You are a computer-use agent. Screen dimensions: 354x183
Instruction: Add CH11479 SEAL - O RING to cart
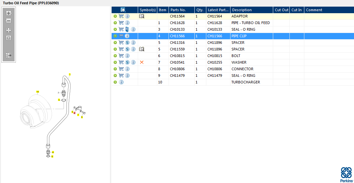pyautogui.click(x=121, y=76)
